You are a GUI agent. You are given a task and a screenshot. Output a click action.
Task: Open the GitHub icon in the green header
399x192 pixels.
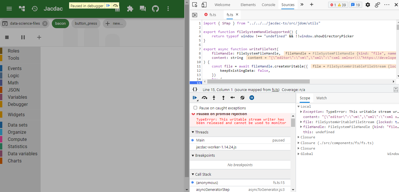(x=155, y=9)
